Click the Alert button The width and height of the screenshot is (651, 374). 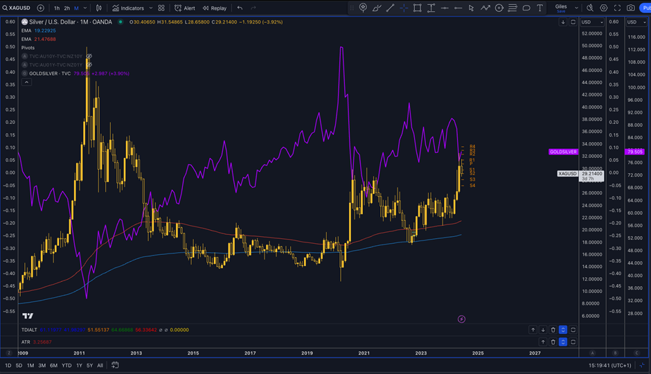185,8
